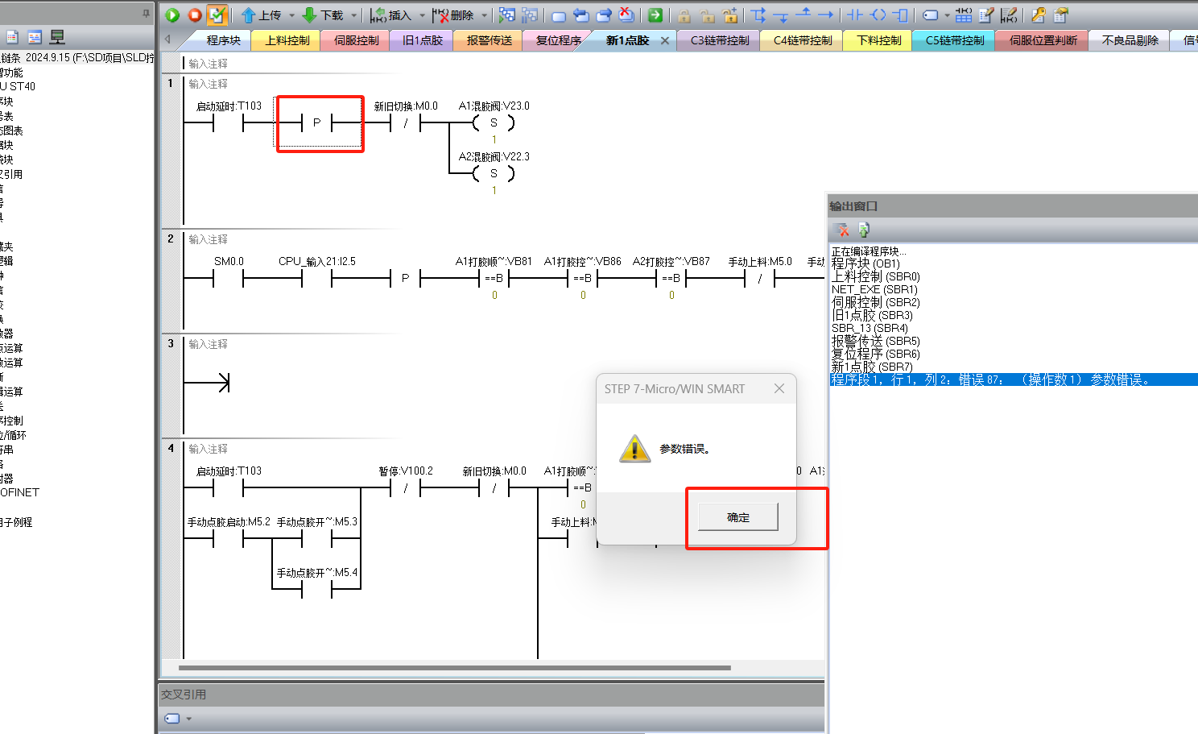Click 确定 in the parameter error dialog
Image resolution: width=1198 pixels, height=734 pixels.
738,517
